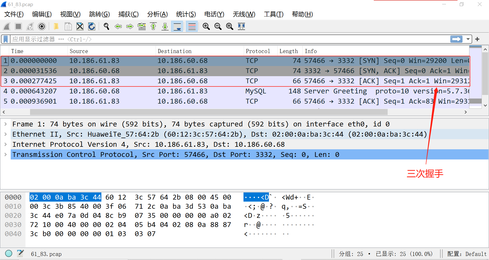Open the 视图(V) menu
Viewport: 489px width, 260px height.
[x=70, y=14]
